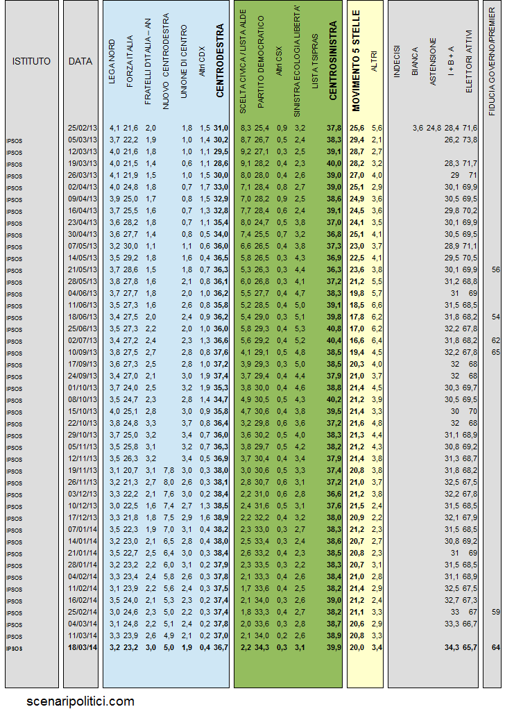Click the Altri CSX column header
This screenshot has width=514, height=716.
279,60
